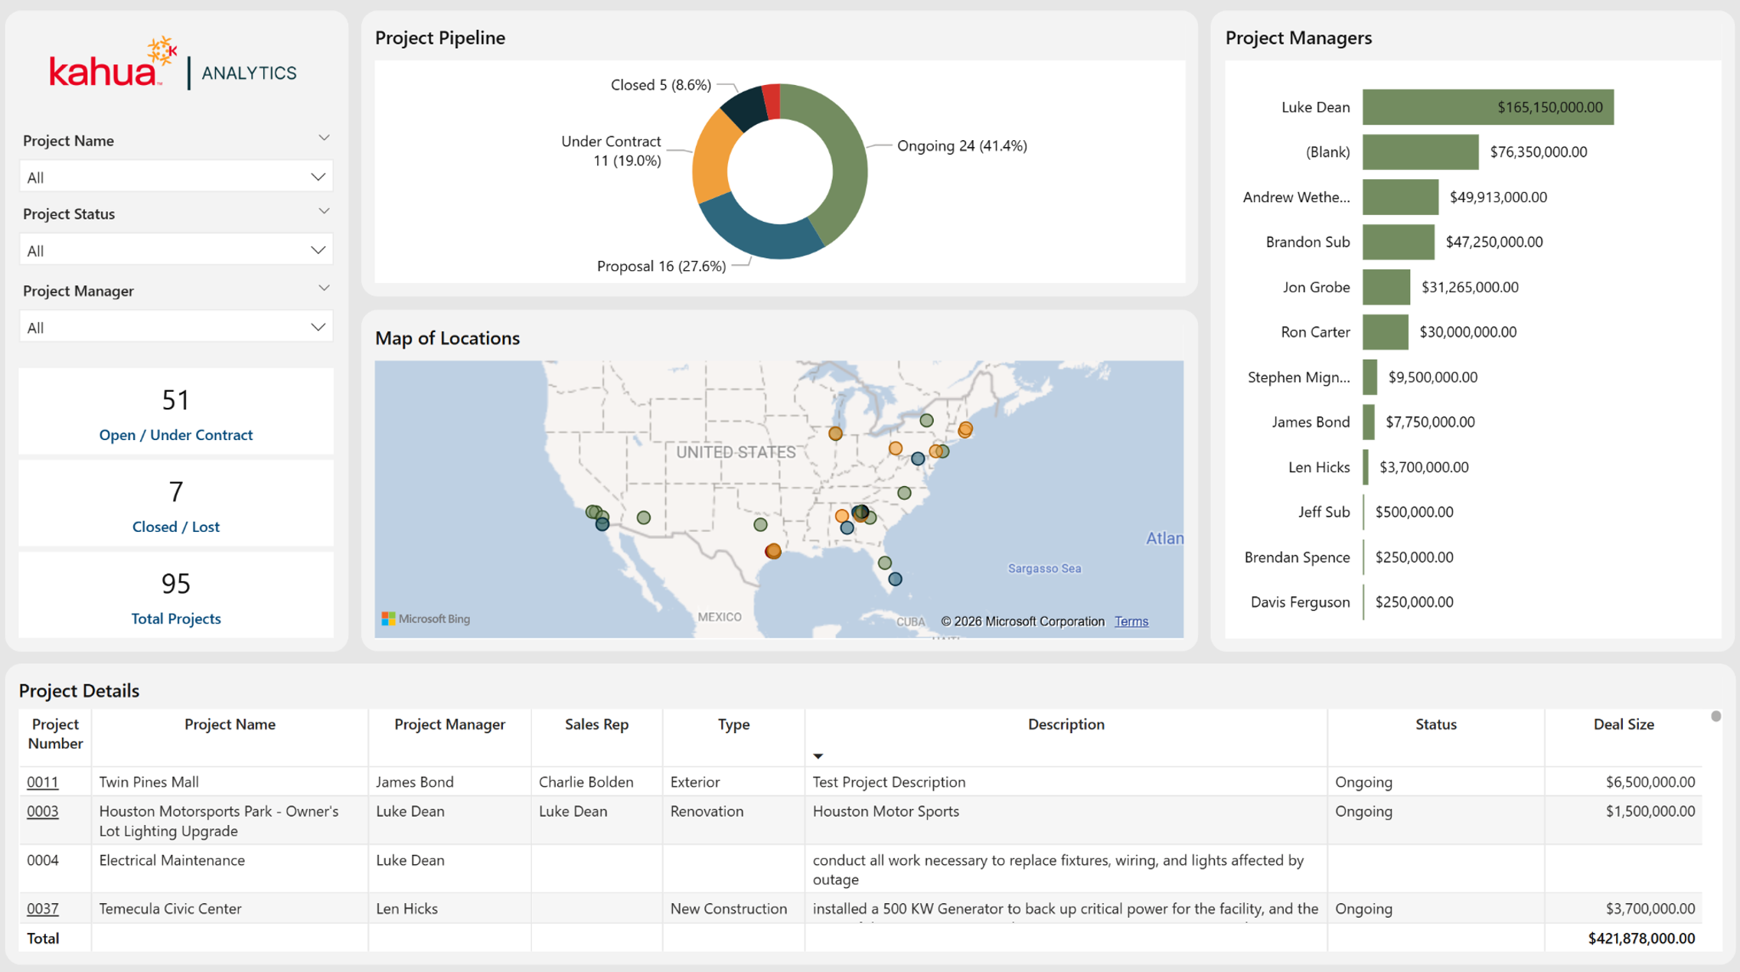1740x972 pixels.
Task: Select the red segment of pipeline donut
Action: 772,101
